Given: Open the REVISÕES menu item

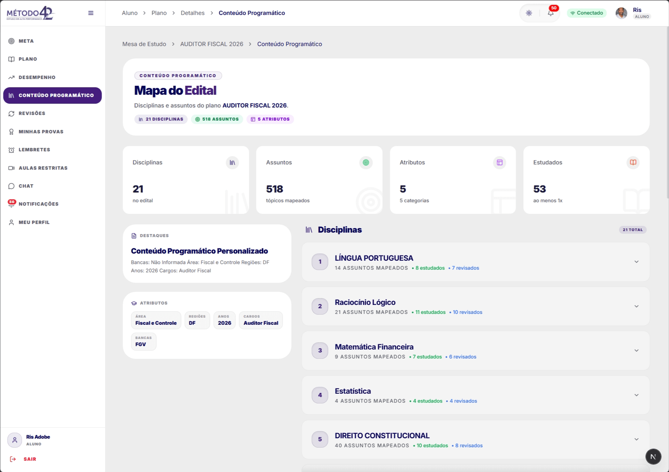Looking at the screenshot, I should (x=52, y=114).
